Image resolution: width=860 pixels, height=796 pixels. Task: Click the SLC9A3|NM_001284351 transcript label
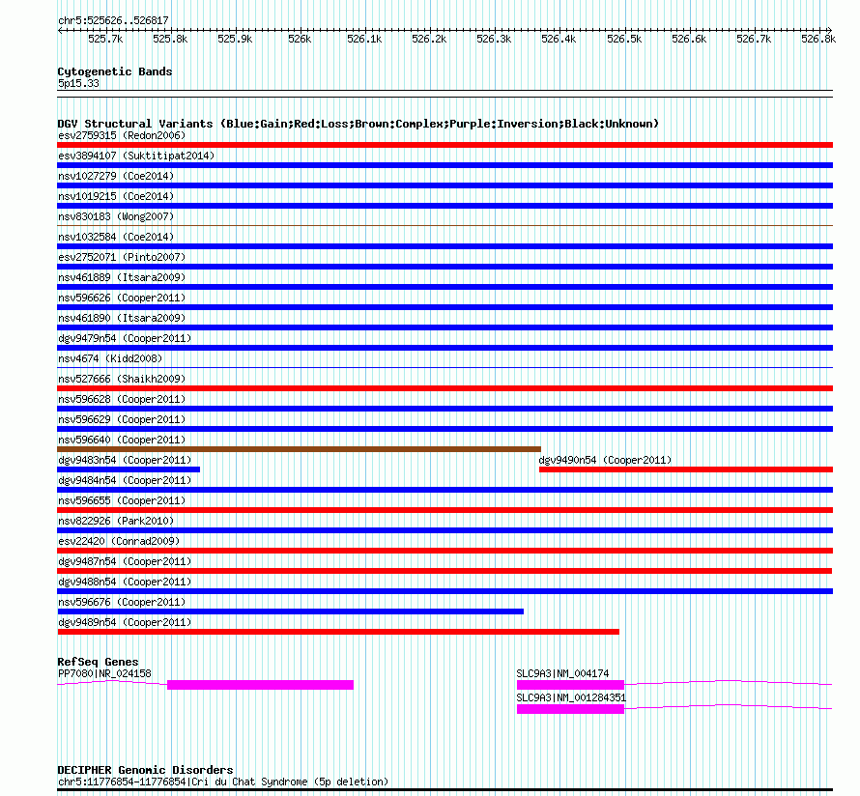tap(571, 697)
